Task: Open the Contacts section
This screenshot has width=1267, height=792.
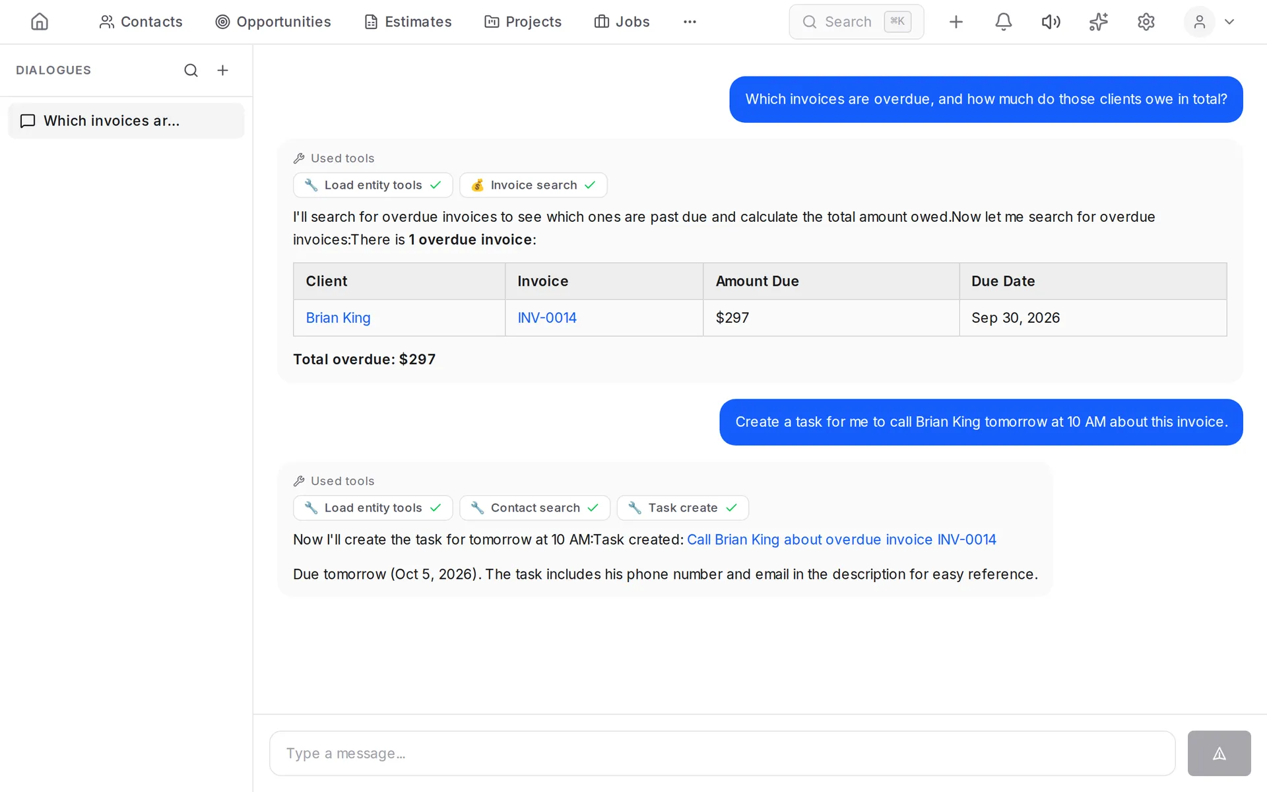Action: pyautogui.click(x=141, y=22)
